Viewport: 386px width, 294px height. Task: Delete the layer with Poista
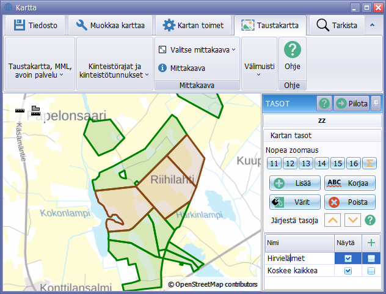pyautogui.click(x=350, y=202)
